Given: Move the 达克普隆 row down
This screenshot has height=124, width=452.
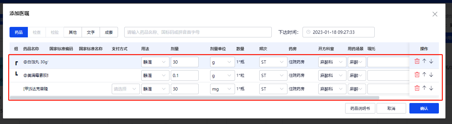Looking at the screenshot, I should tap(431, 88).
